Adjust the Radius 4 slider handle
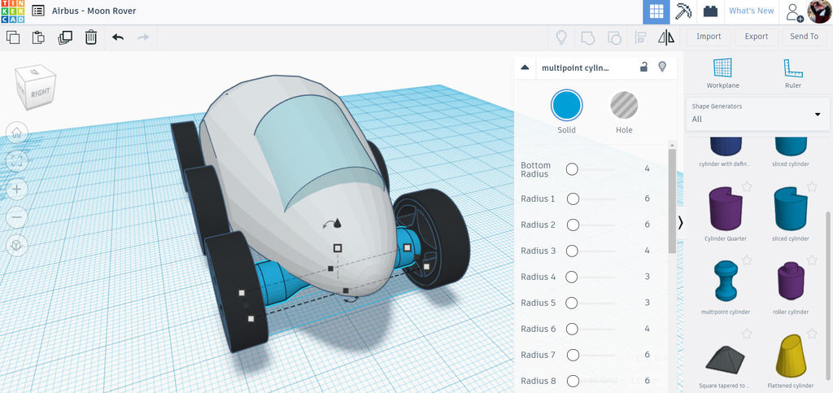Viewport: 833px width, 393px height. pyautogui.click(x=572, y=277)
